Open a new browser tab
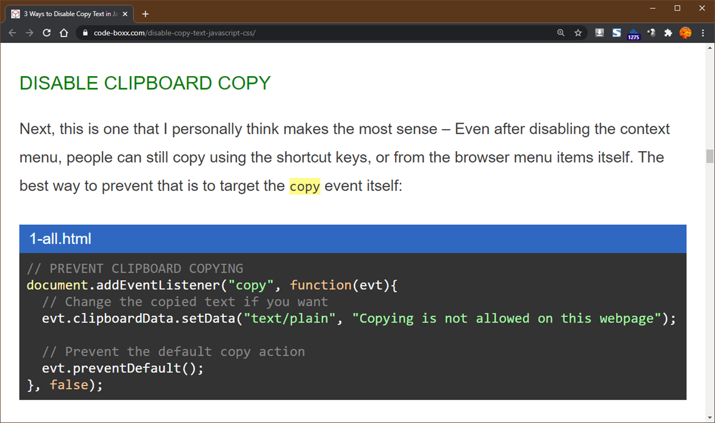The image size is (715, 423). point(145,14)
